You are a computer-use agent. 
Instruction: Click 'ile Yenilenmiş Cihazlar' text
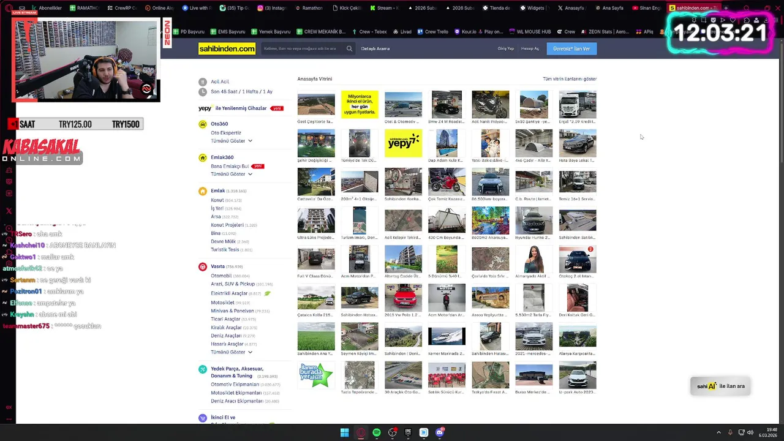240,108
